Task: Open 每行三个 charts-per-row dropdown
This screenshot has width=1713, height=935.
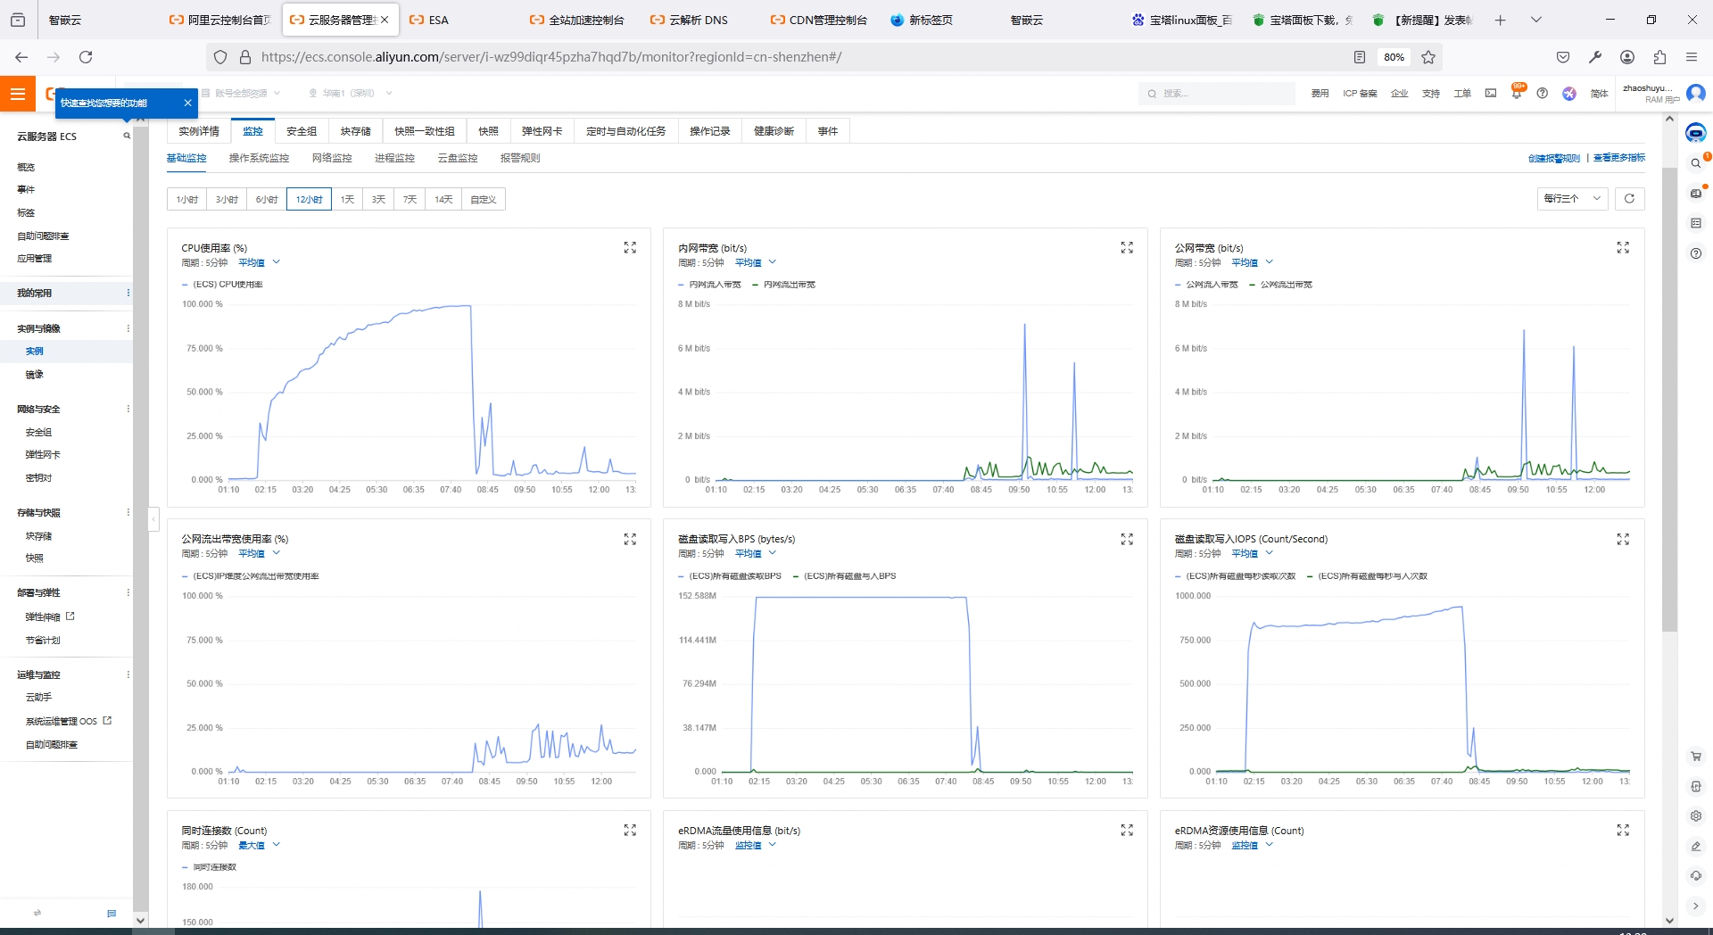Action: [1572, 199]
